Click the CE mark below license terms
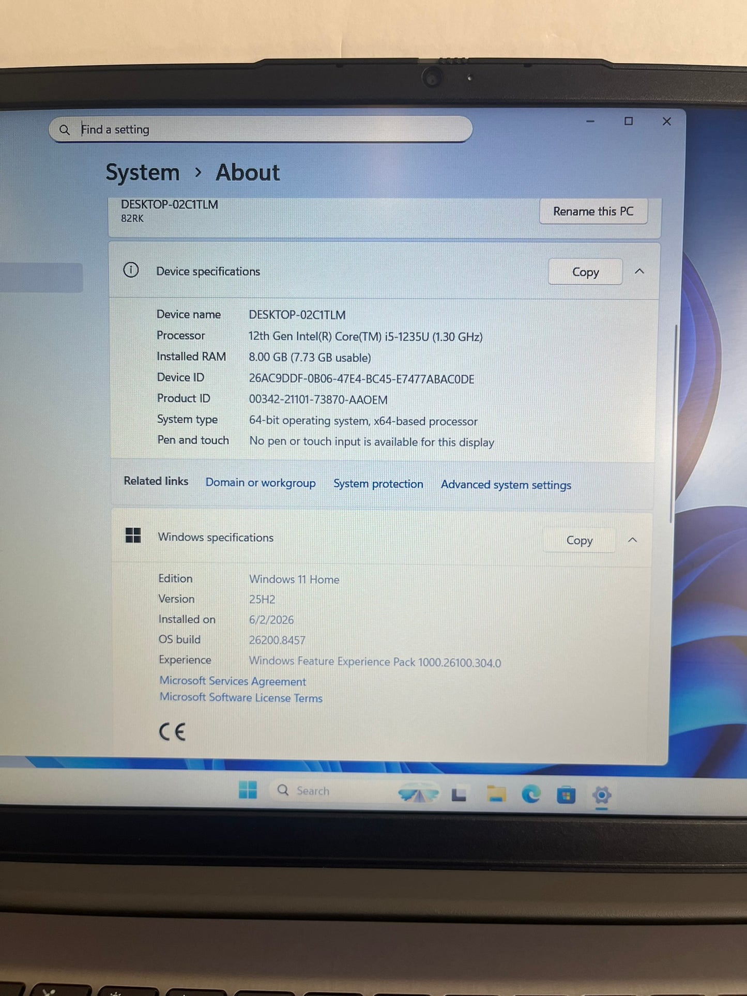Viewport: 747px width, 996px height. tap(172, 732)
